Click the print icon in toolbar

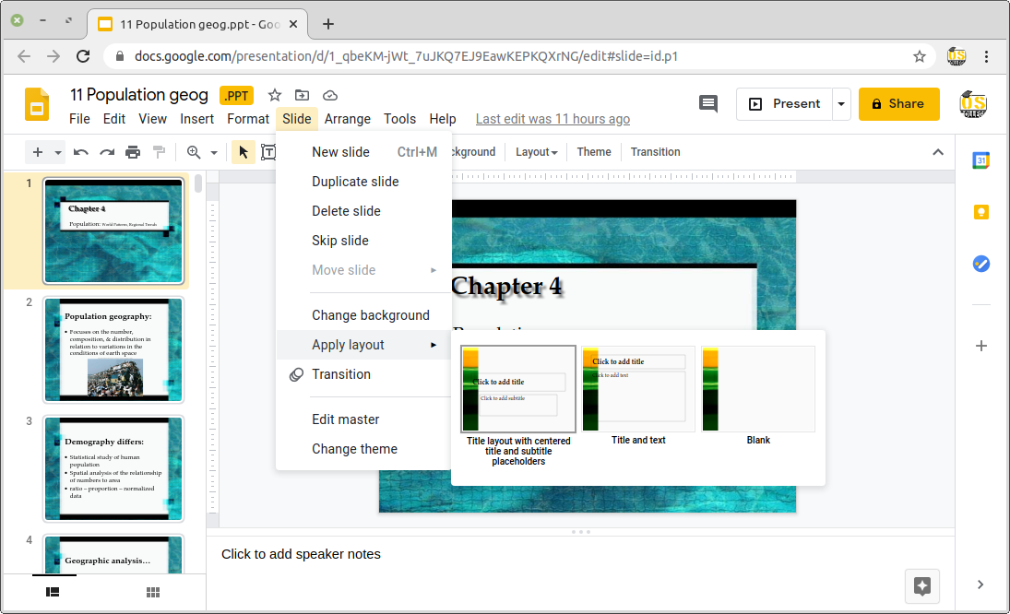pos(133,152)
